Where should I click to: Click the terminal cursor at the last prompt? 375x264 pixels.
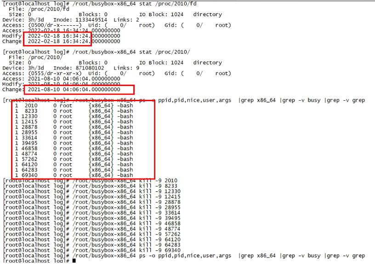(x=74, y=261)
